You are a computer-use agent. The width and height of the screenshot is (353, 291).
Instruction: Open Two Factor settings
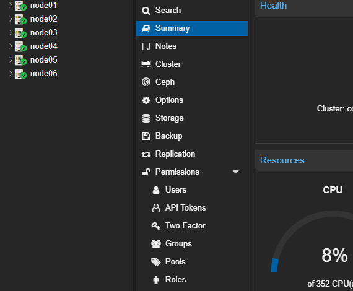coord(192,226)
